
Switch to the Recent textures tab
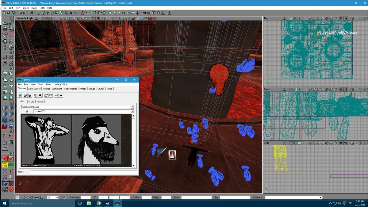pos(40,102)
